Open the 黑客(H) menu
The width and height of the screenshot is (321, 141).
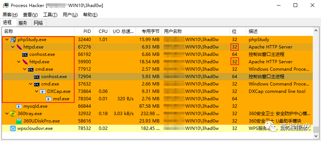[x=10, y=15]
